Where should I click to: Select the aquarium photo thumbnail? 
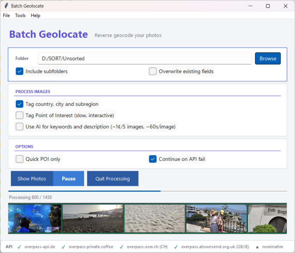(35, 217)
